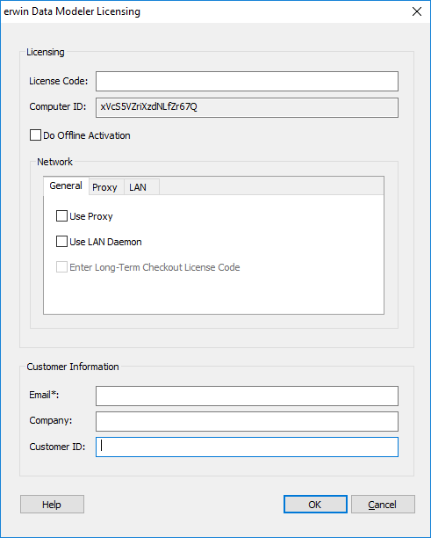Cancel the licensing dialog

(383, 504)
